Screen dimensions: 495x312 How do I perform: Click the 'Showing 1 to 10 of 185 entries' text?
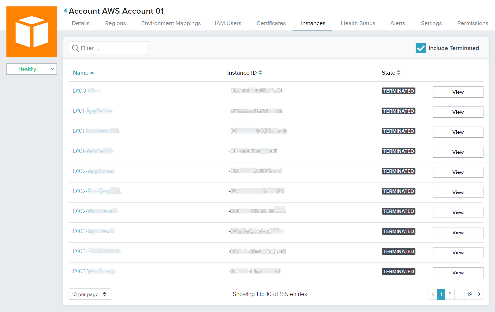click(270, 294)
